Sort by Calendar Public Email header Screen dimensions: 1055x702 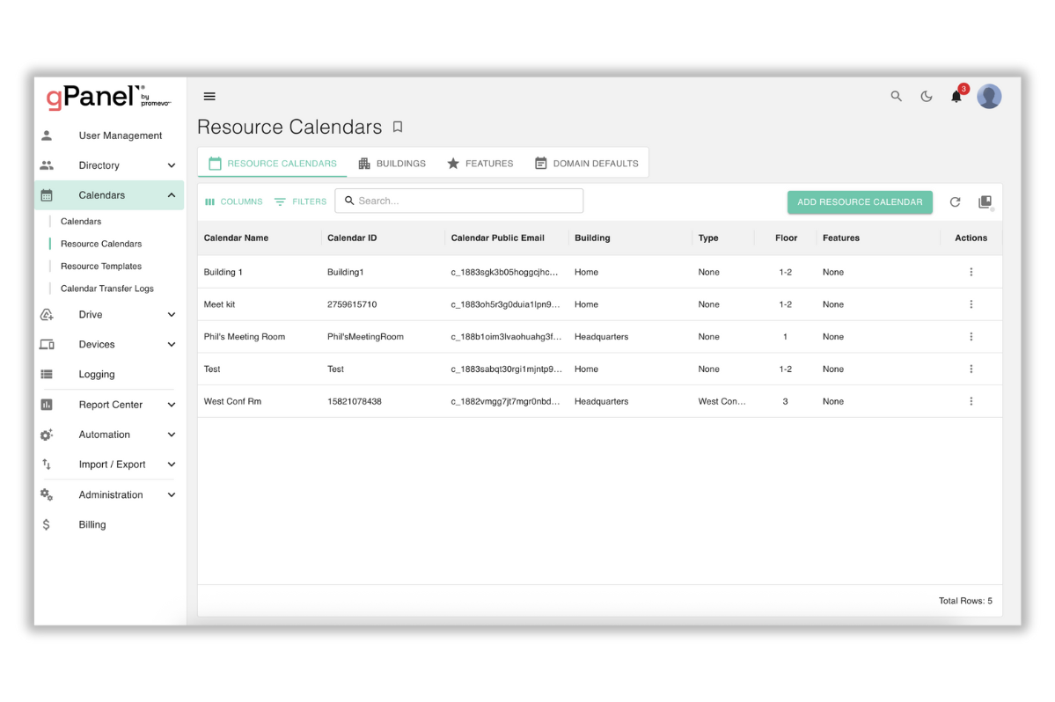click(497, 238)
